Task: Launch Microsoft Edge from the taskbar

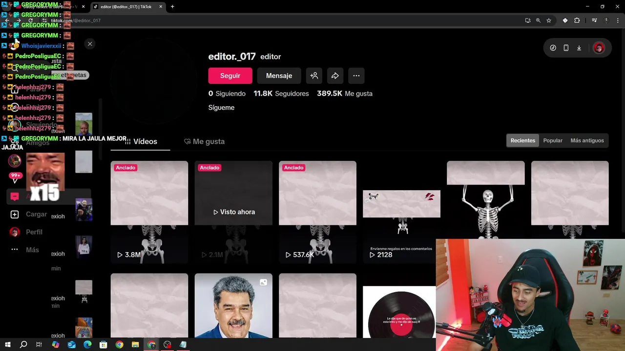Action: point(87,345)
